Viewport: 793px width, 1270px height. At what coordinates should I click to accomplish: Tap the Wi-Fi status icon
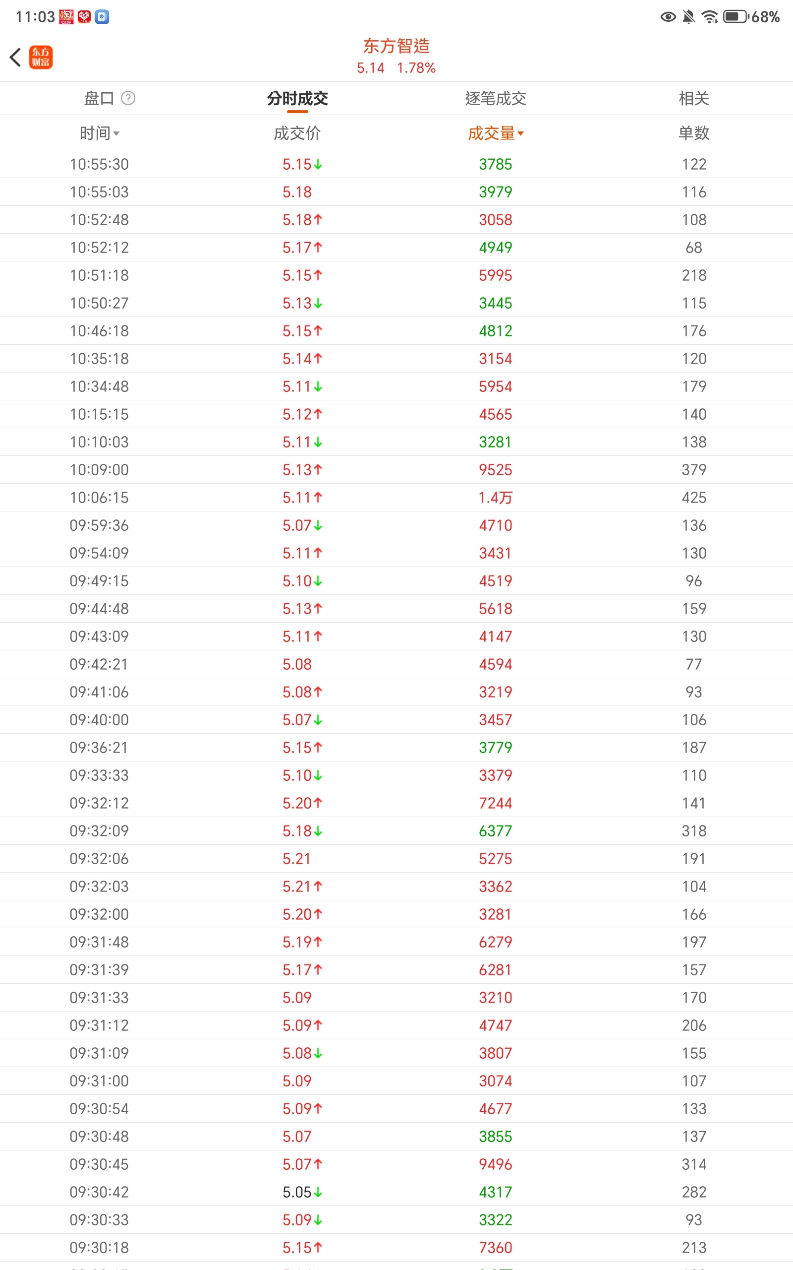(x=710, y=17)
